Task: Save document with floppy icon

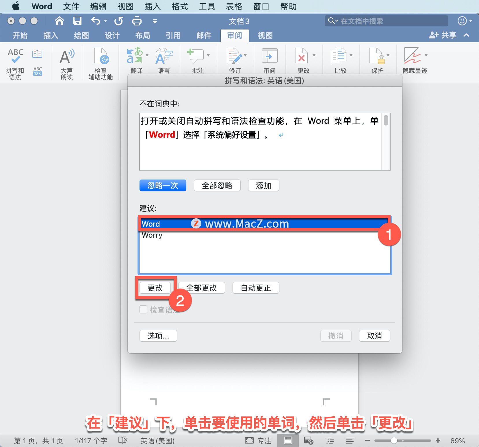Action: pos(77,21)
